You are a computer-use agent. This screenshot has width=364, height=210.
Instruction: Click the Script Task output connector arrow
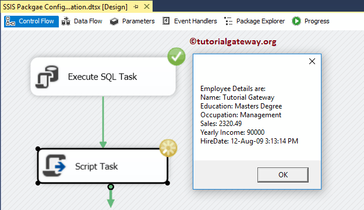click(111, 196)
